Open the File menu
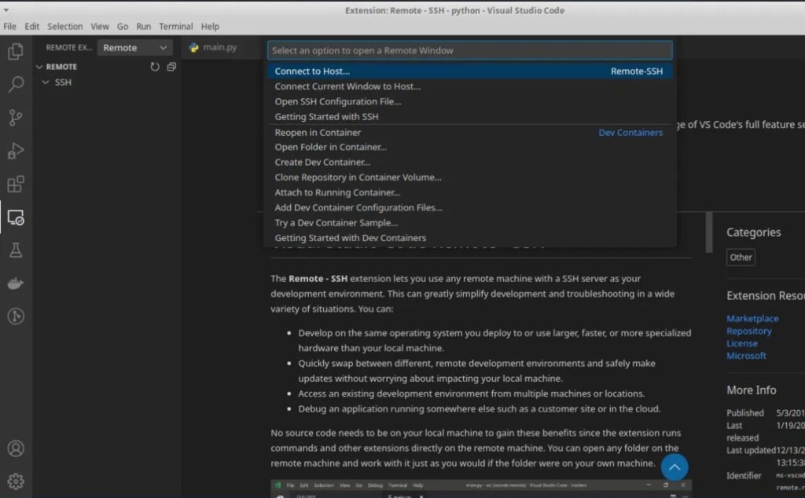805x498 pixels. 9,26
